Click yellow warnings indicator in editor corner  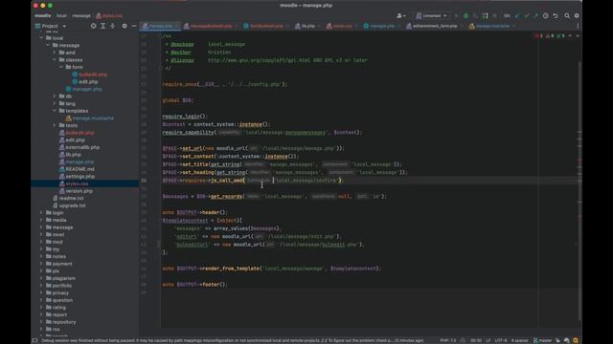(x=549, y=36)
